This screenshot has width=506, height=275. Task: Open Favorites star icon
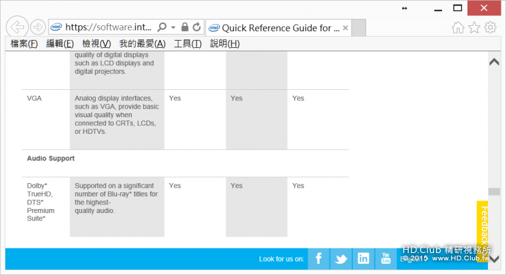pos(474,27)
